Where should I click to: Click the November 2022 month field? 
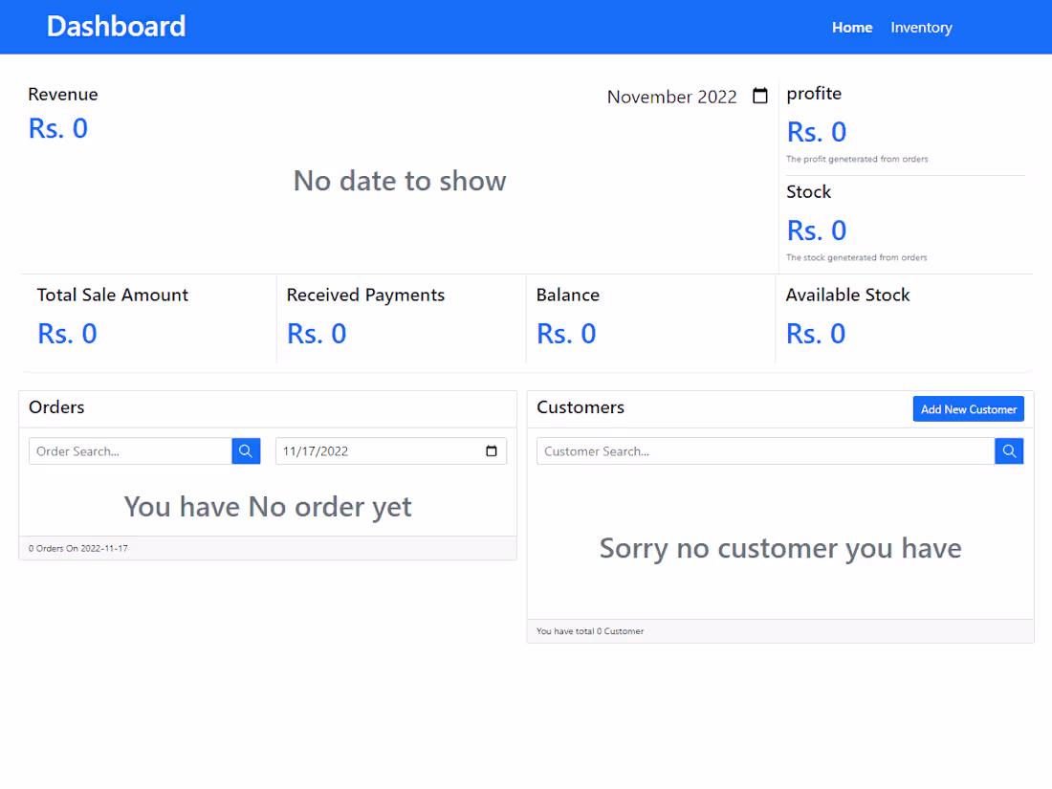(x=688, y=97)
